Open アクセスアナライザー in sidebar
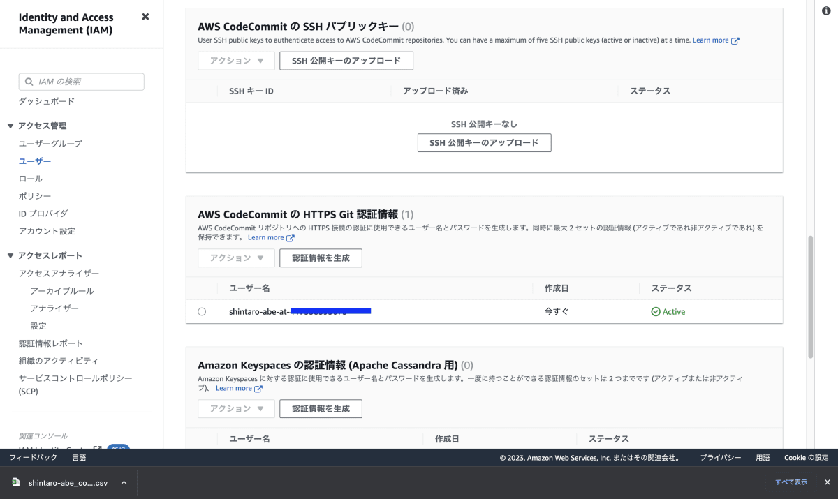The image size is (838, 499). coord(59,274)
